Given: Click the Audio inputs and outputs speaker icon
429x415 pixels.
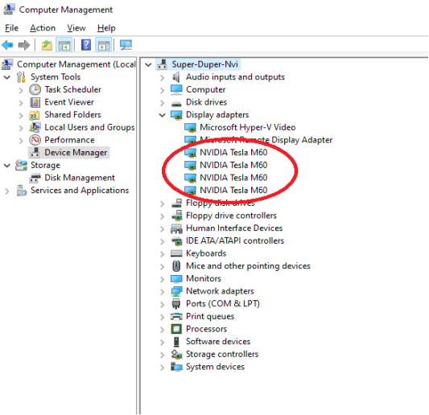Looking at the screenshot, I should 176,77.
